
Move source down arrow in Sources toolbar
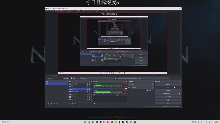[80, 104]
